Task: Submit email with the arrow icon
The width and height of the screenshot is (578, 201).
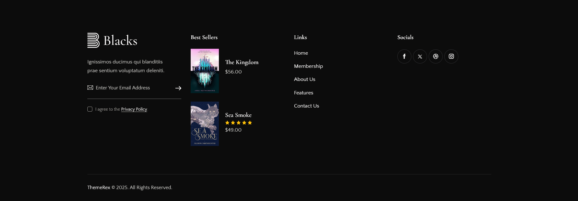Action: [178, 88]
